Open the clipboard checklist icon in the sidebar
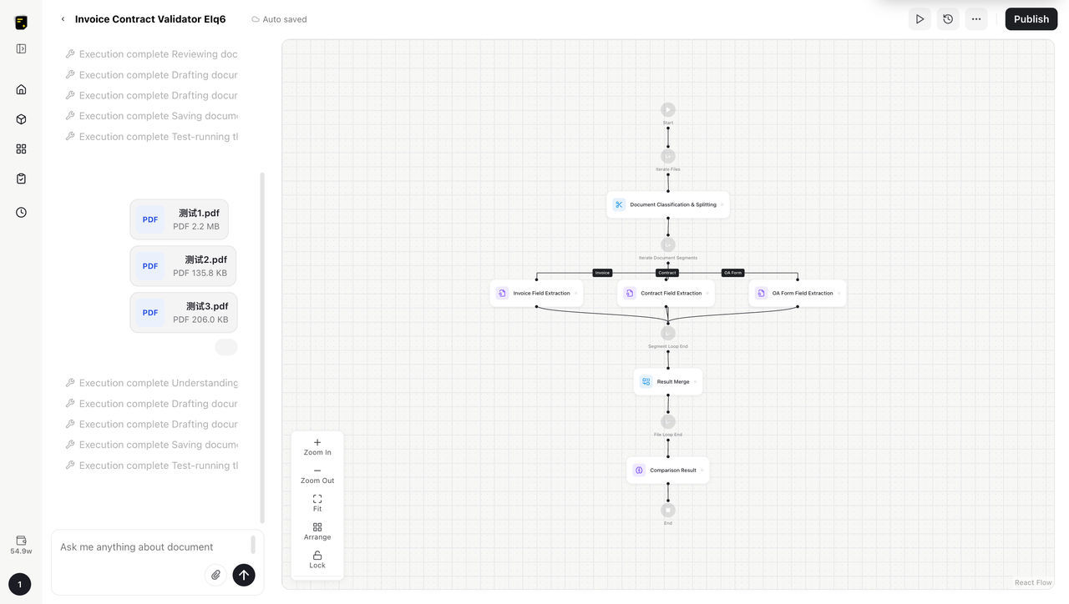1069x604 pixels. point(21,179)
